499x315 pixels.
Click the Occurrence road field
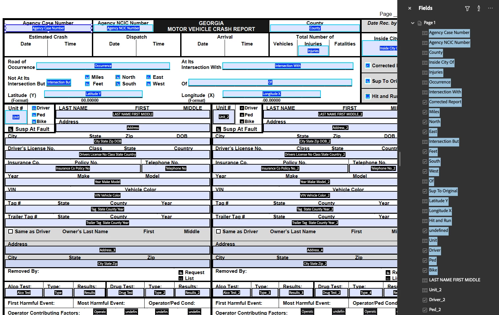[103, 66]
